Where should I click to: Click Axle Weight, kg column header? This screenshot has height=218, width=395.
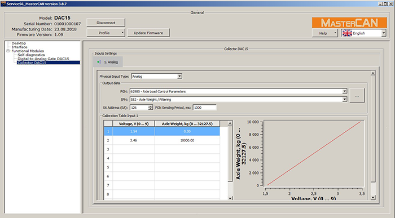[x=187, y=124]
